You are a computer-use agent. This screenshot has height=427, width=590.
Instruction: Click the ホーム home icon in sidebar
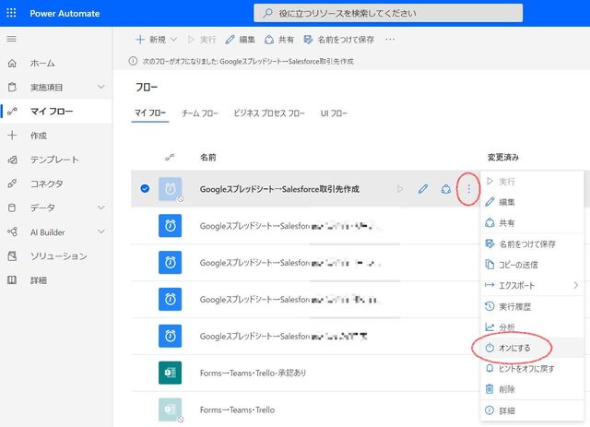pyautogui.click(x=12, y=64)
